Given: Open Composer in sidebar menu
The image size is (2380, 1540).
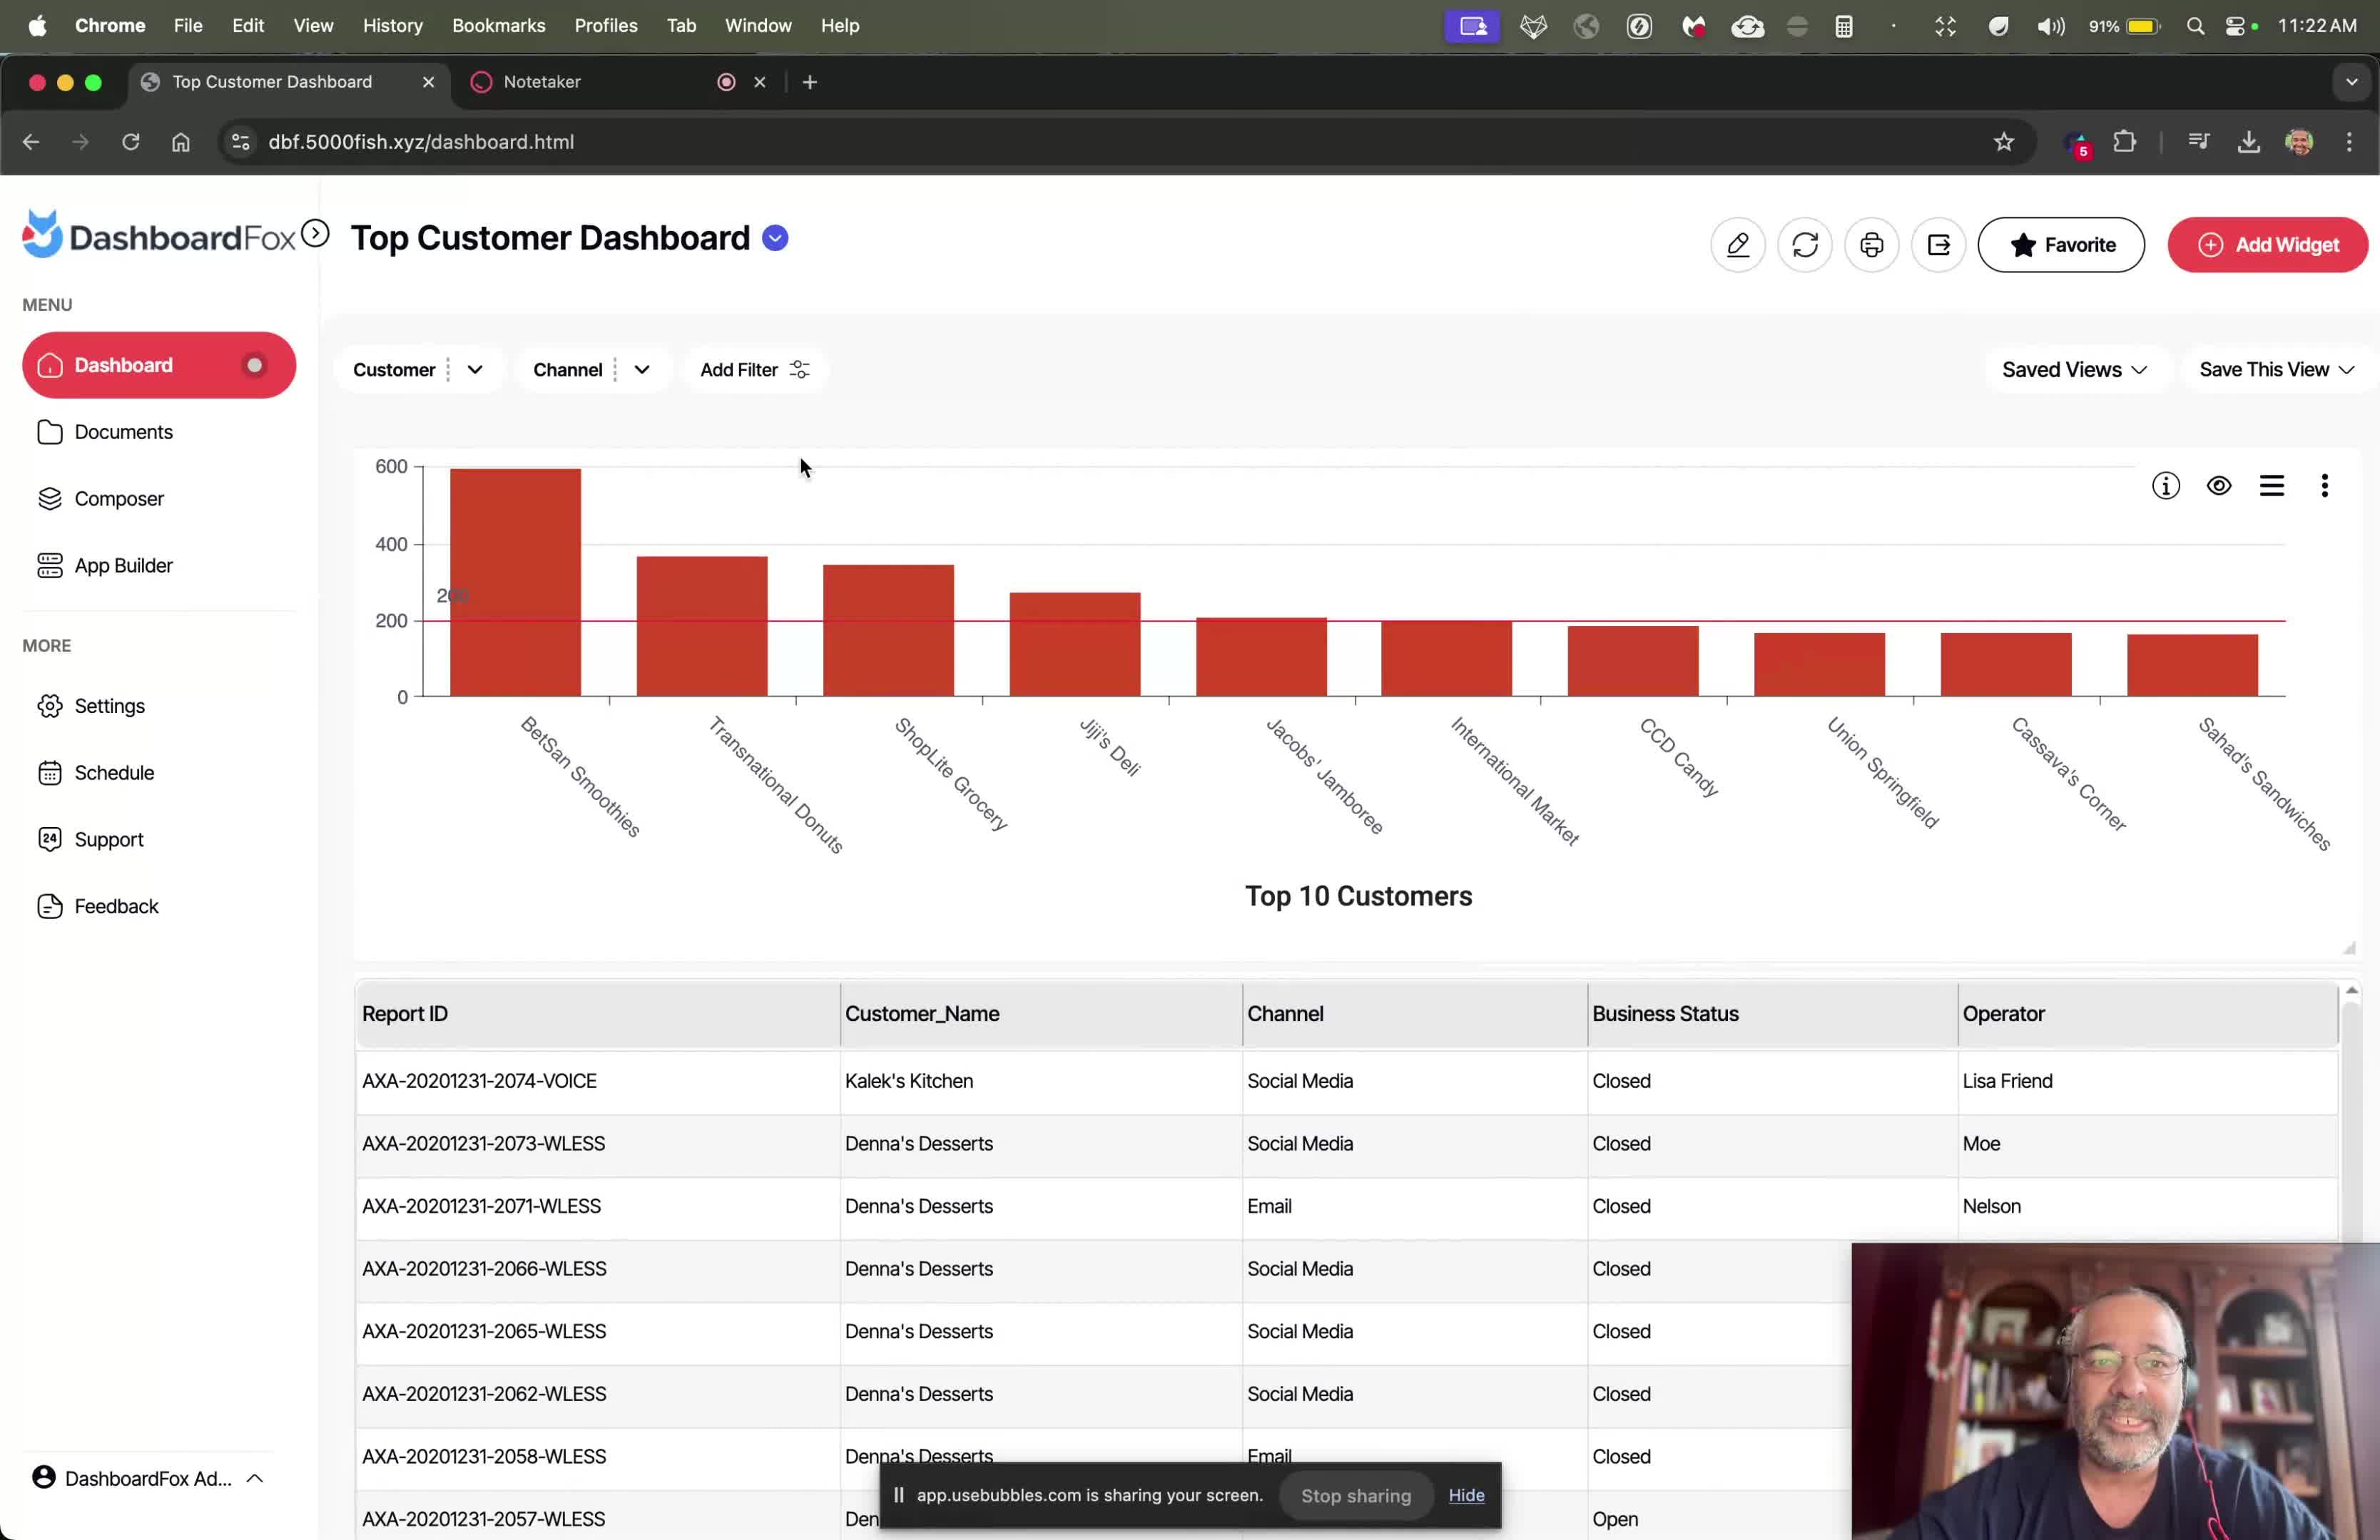Looking at the screenshot, I should [118, 498].
